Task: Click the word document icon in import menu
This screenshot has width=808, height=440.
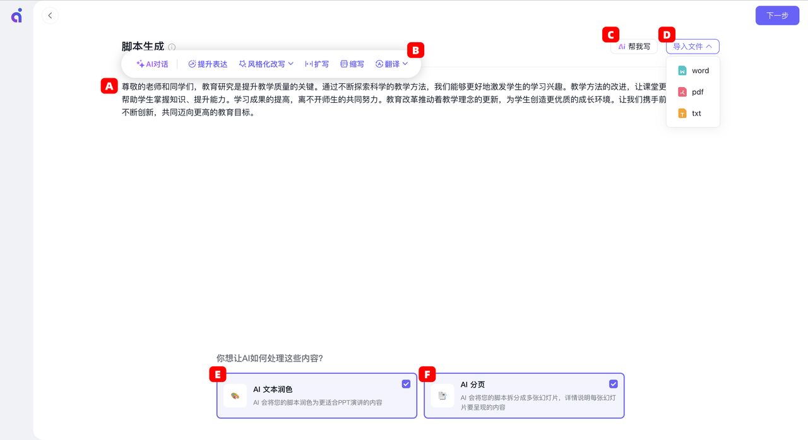Action: 683,70
